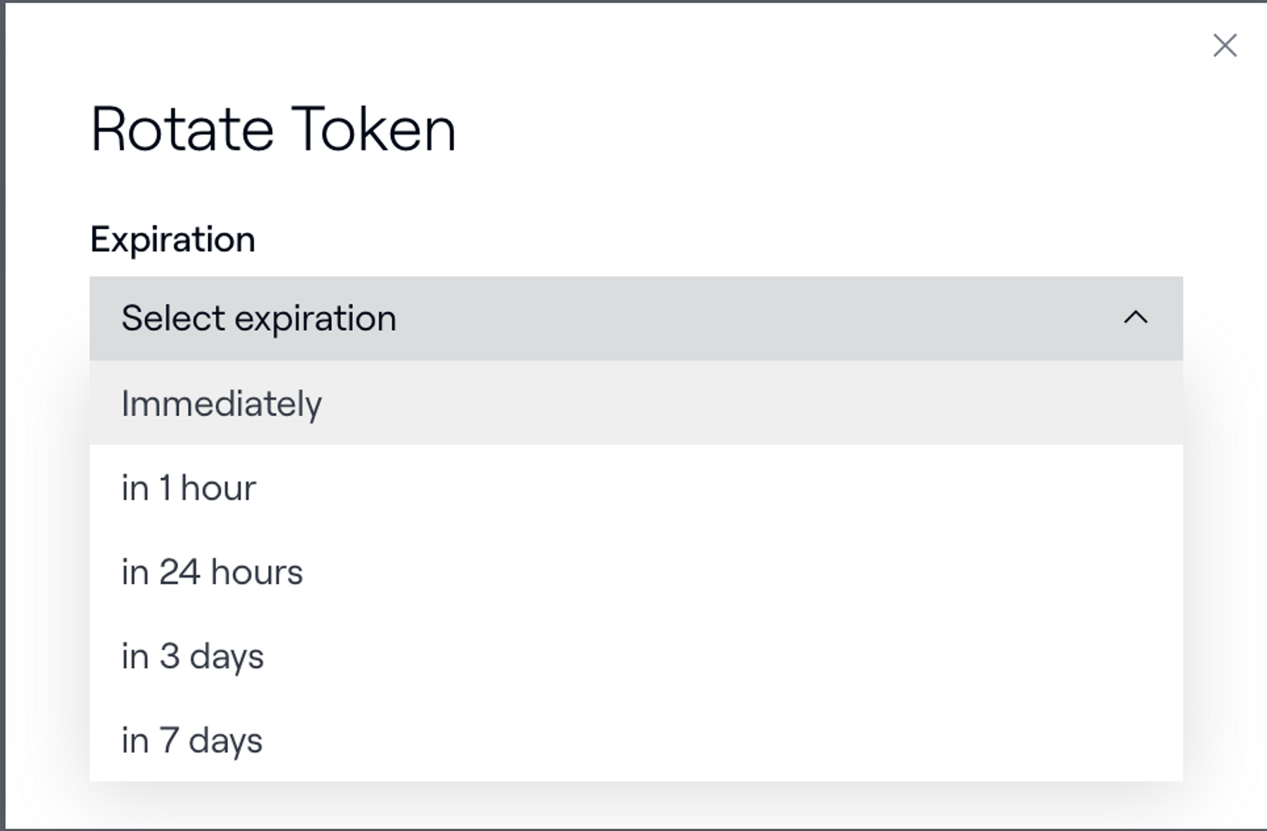The image size is (1267, 831).
Task: Expire the token after one hour
Action: (189, 487)
